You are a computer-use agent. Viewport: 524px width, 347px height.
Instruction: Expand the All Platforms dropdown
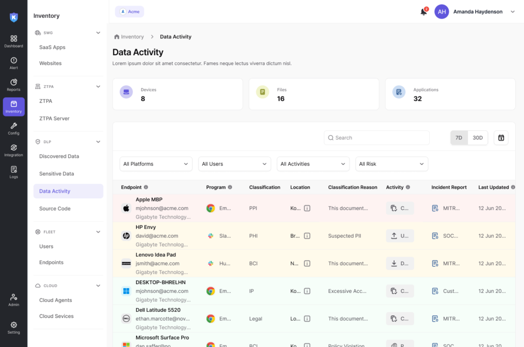pos(156,164)
